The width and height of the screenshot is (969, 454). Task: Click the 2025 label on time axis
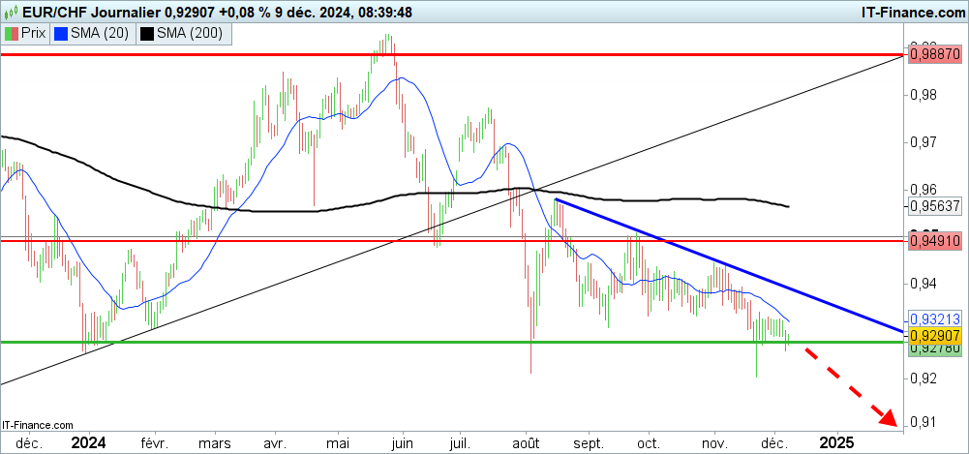pyautogui.click(x=836, y=442)
